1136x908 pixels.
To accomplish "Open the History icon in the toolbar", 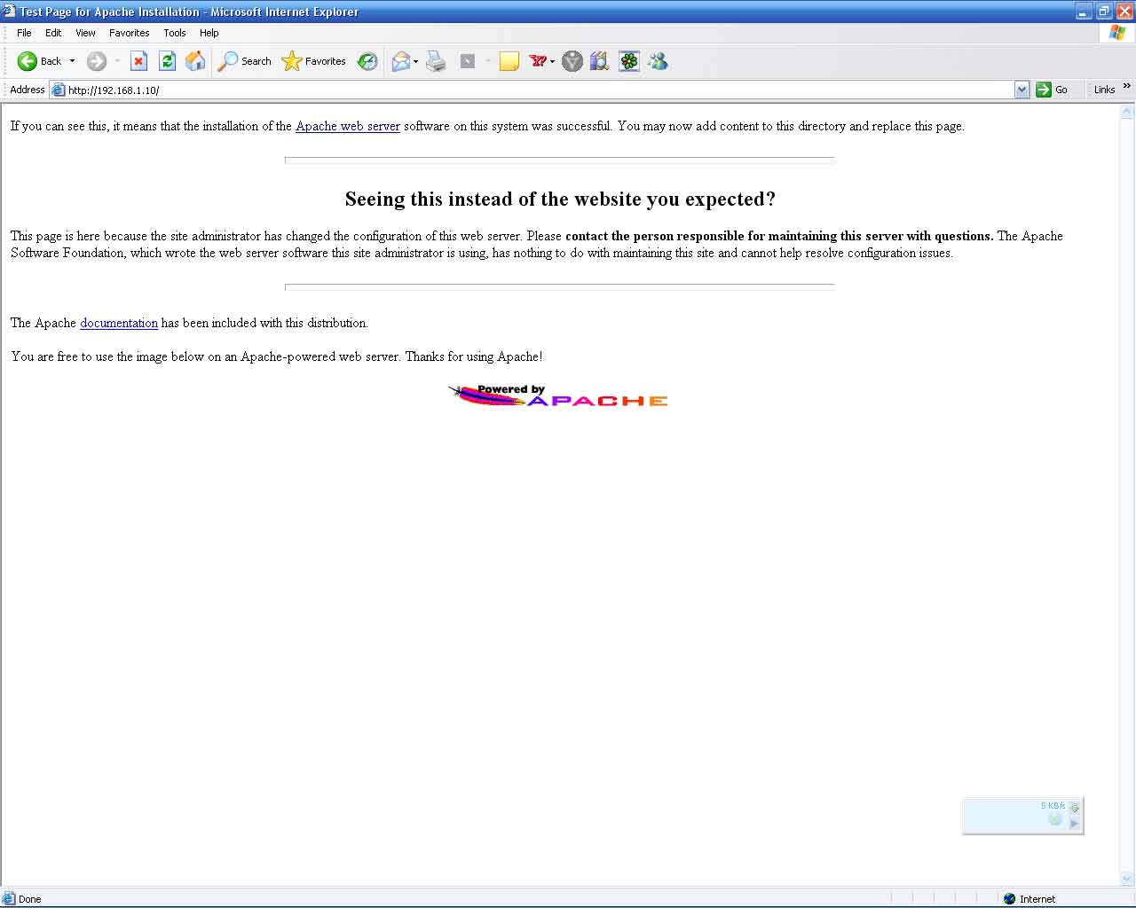I will [x=367, y=61].
